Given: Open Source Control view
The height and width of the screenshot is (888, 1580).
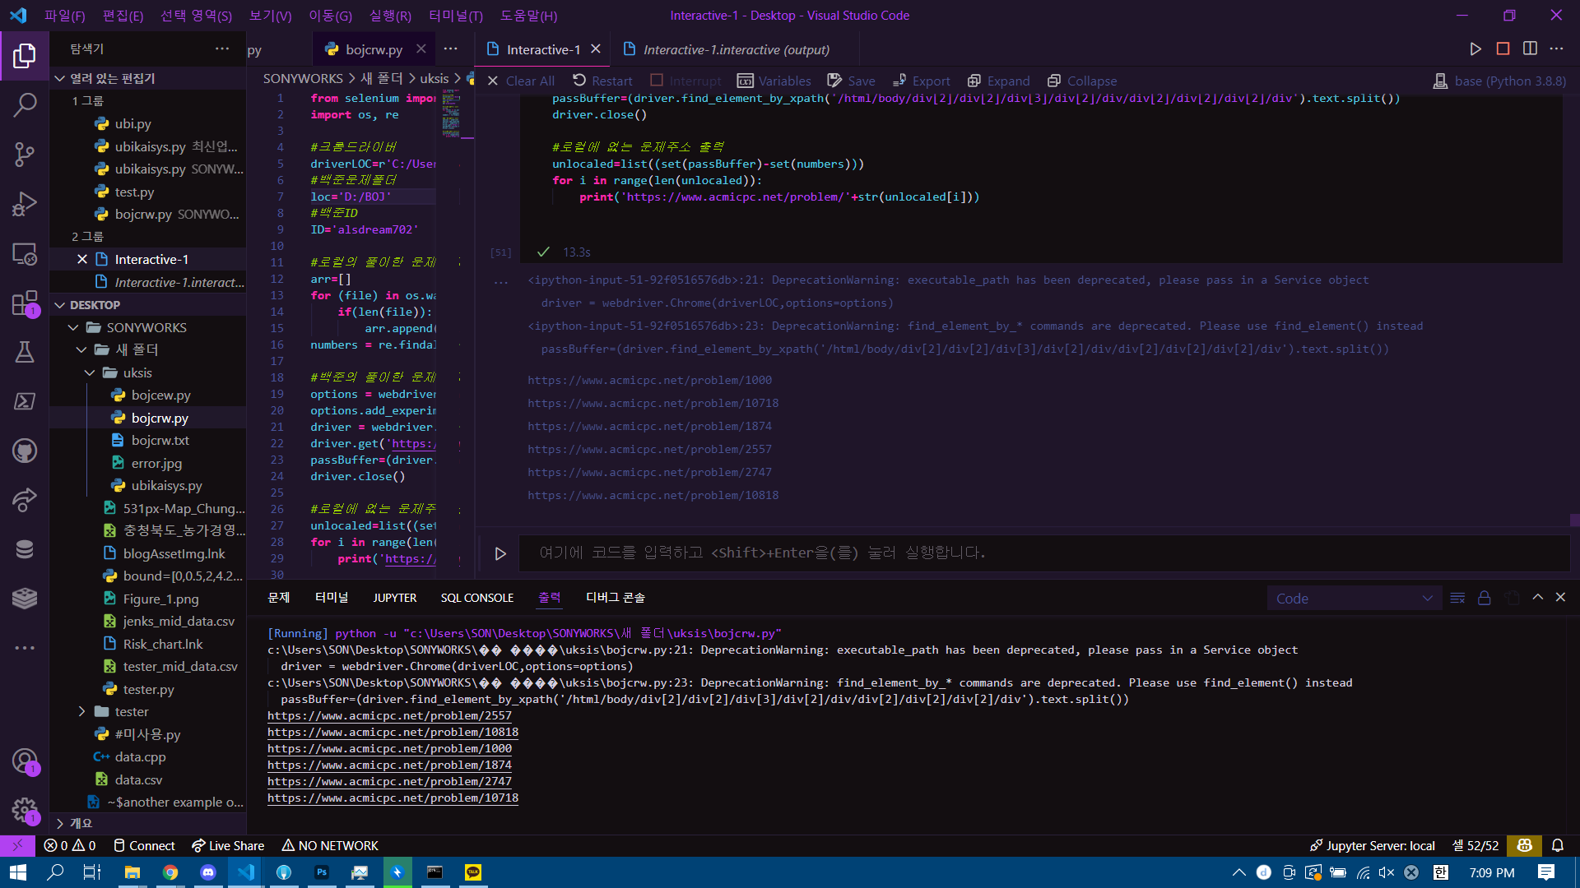Looking at the screenshot, I should (25, 154).
